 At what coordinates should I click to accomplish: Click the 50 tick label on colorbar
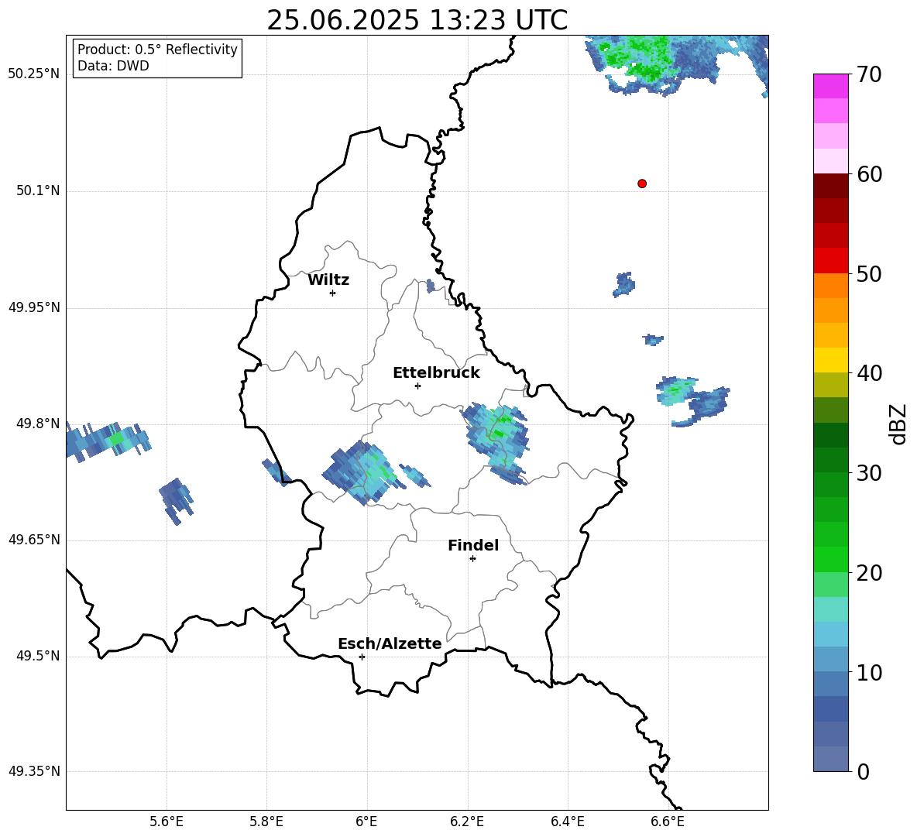pyautogui.click(x=869, y=273)
